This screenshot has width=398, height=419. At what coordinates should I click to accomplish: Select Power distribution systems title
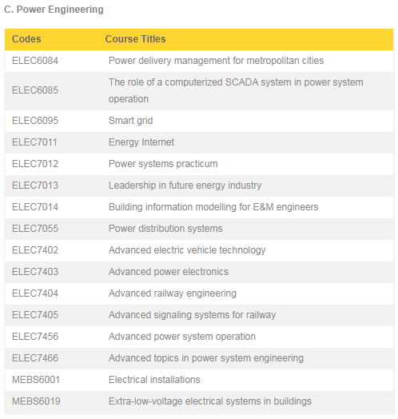coord(165,229)
